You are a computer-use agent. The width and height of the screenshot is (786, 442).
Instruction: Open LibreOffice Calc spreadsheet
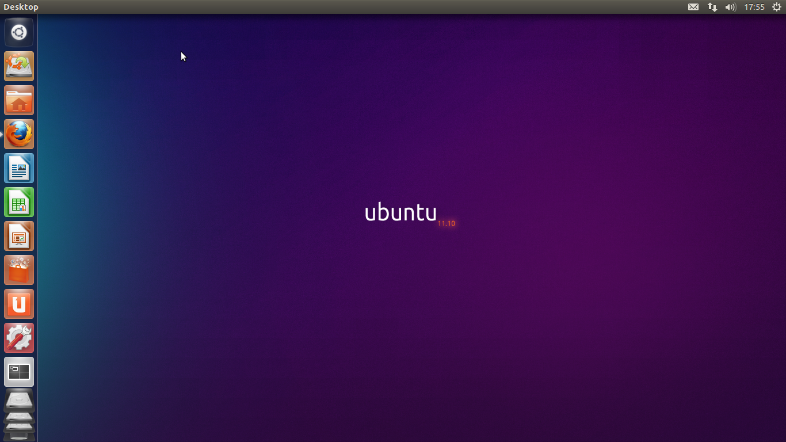click(x=19, y=202)
